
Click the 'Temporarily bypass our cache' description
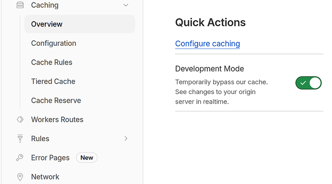tap(221, 92)
